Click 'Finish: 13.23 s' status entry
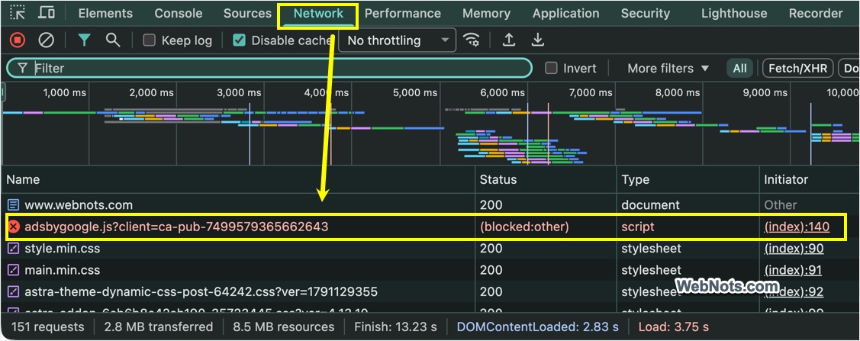The image size is (860, 341). click(395, 327)
